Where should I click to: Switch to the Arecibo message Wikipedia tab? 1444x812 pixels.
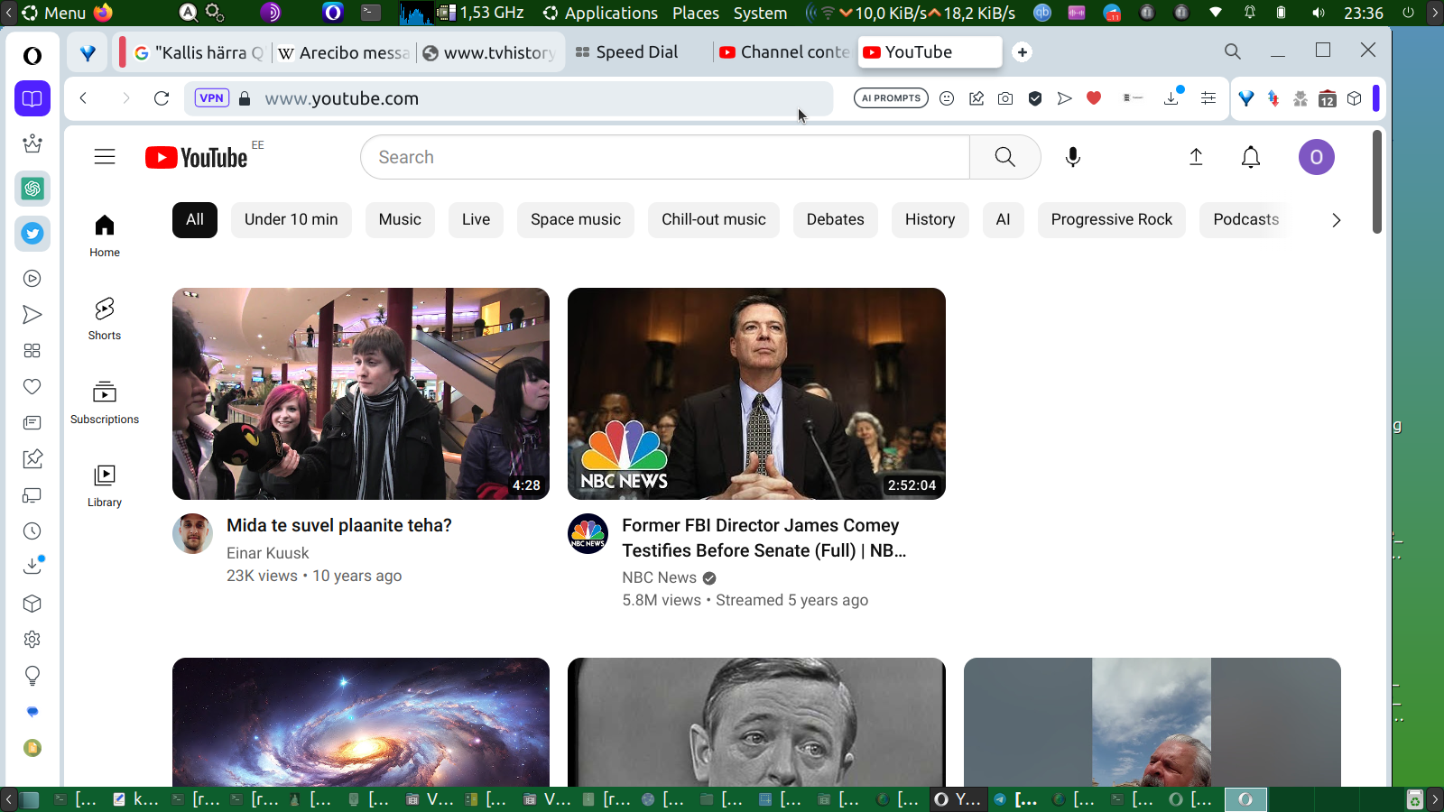coord(344,52)
